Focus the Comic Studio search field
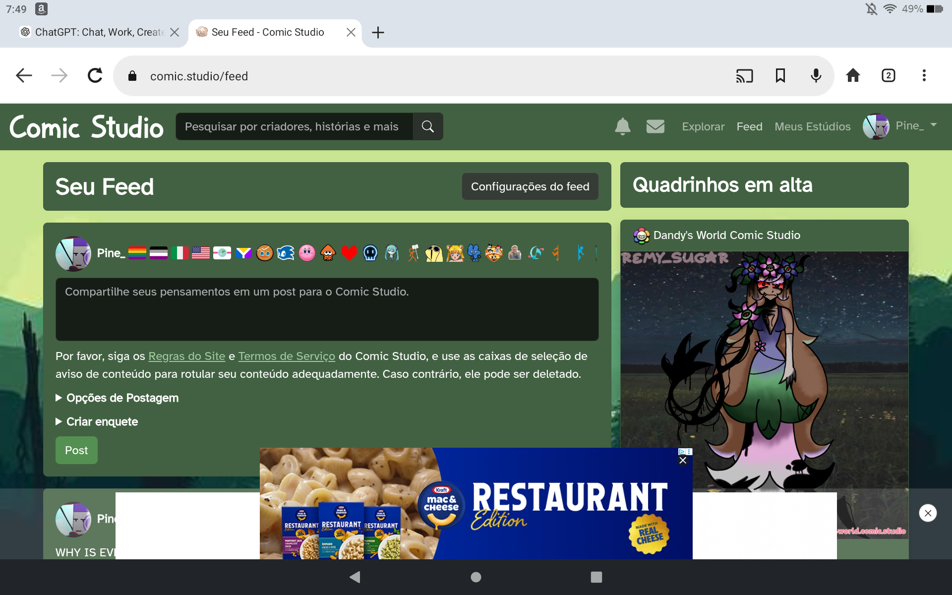This screenshot has height=595, width=952. pyautogui.click(x=294, y=126)
